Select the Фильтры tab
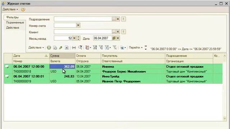This screenshot has width=230, height=129. [x=13, y=18]
